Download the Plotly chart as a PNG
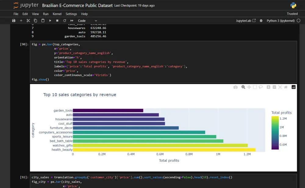Viewport: 305px width, 188px height. pyautogui.click(x=235, y=87)
